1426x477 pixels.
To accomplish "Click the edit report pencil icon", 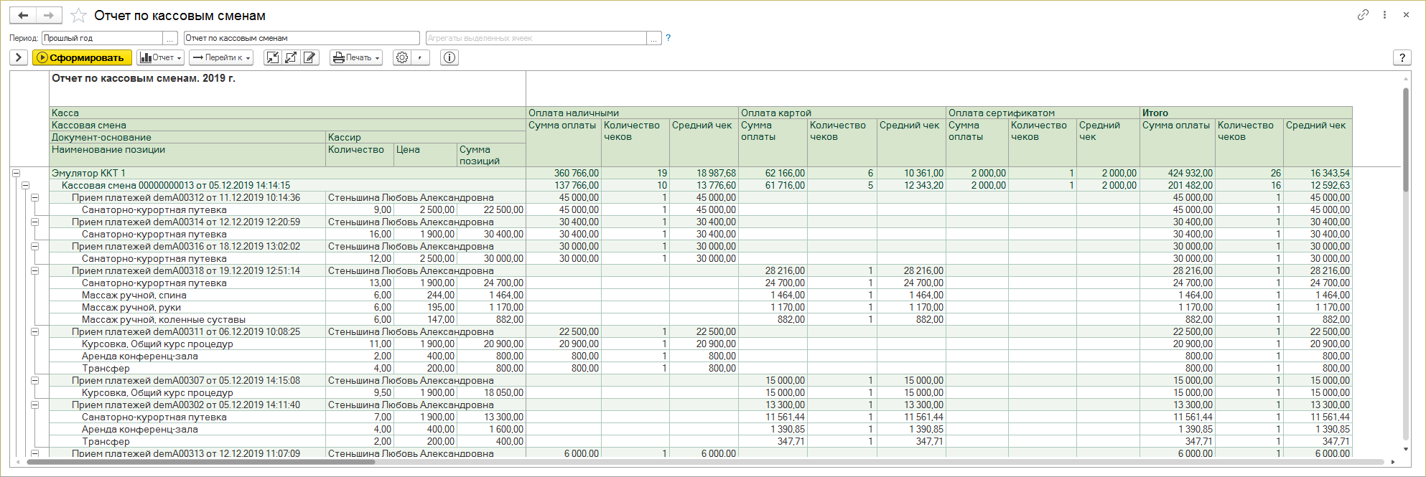I will (309, 57).
